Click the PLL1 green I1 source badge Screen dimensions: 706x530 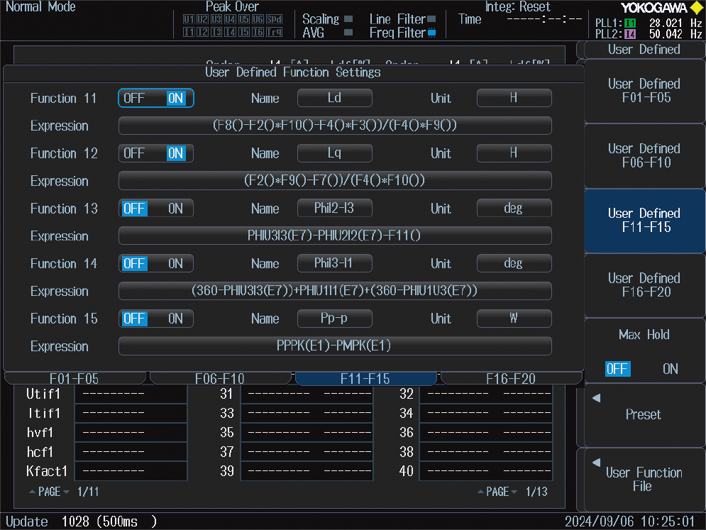630,23
